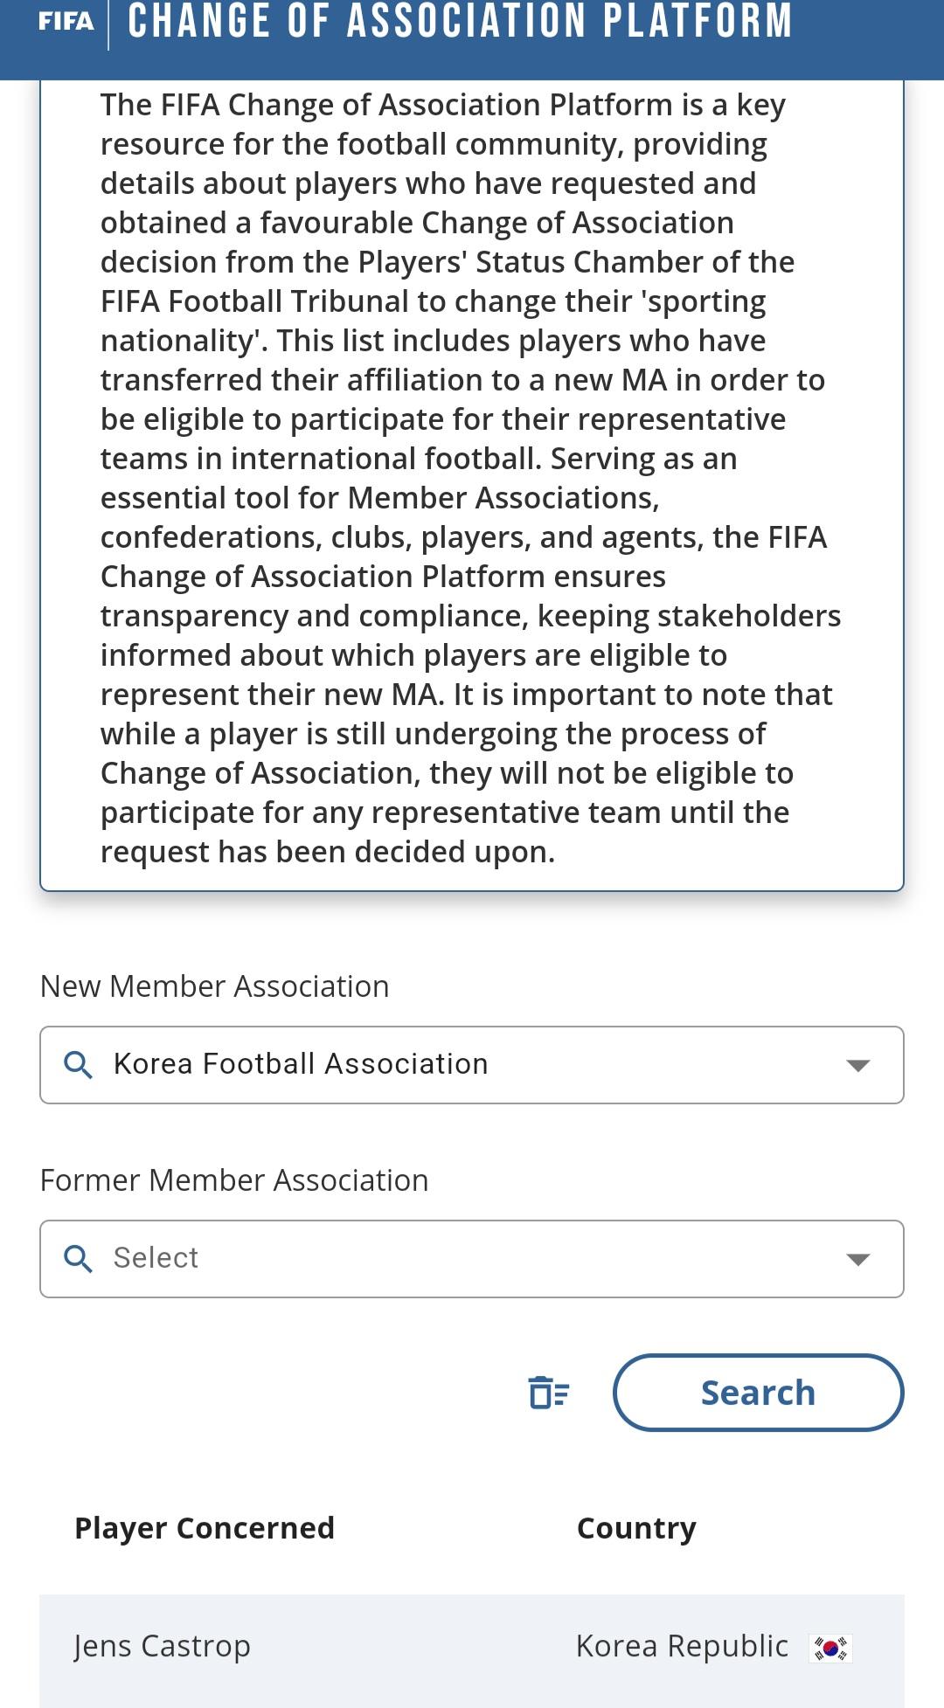Click the New Member Association label
944x1708 pixels.
point(215,986)
